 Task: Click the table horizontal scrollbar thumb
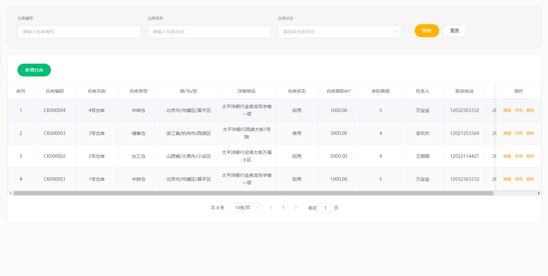pos(253,193)
